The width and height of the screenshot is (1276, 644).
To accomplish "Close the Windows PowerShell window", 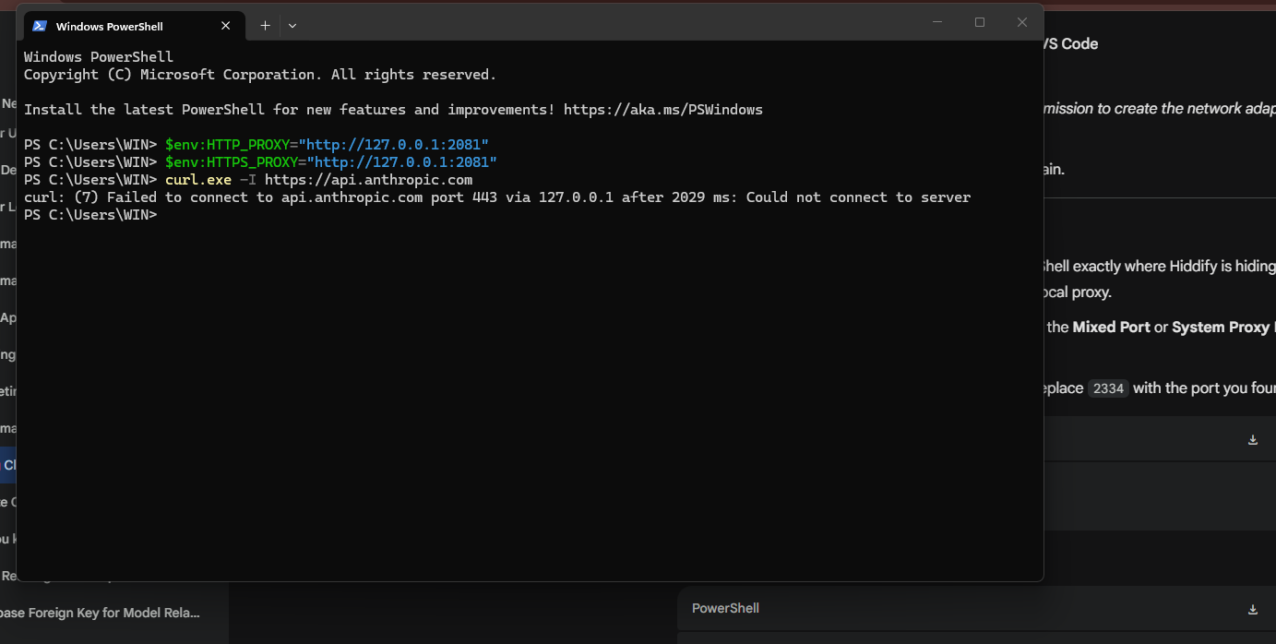I will [1022, 22].
